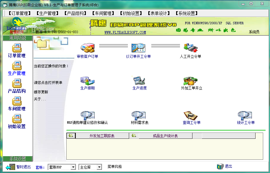
Task: Open the 人工开立令单 icon
Action: pyautogui.click(x=190, y=48)
